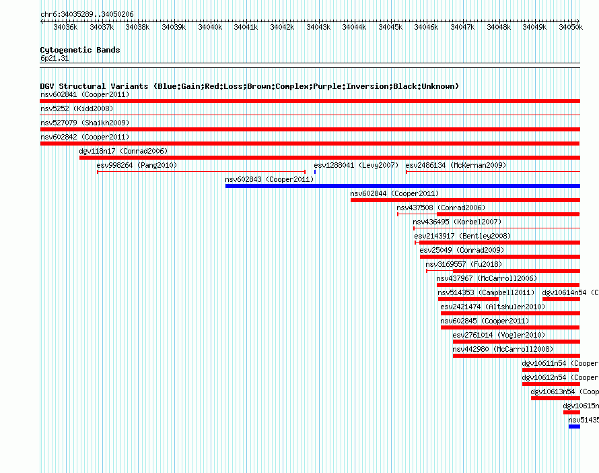Image resolution: width=599 pixels, height=473 pixels.
Task: Click the small blue nsv51435 gain bar
Action: (574, 427)
